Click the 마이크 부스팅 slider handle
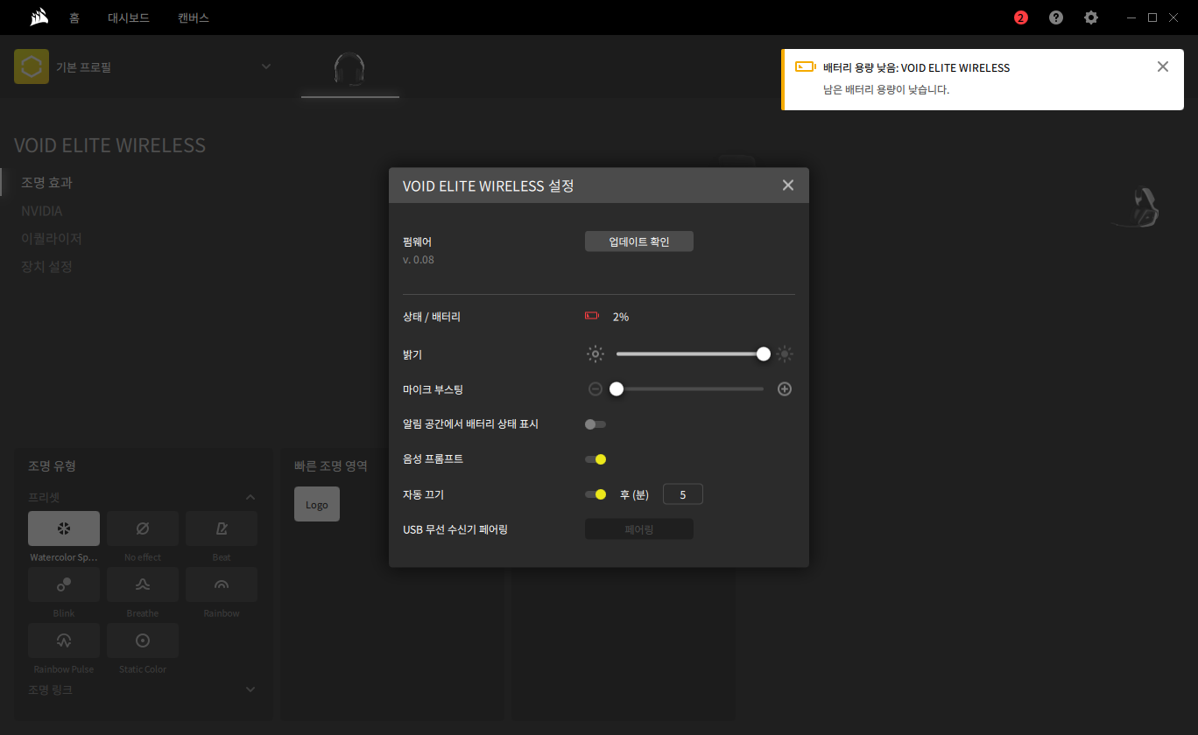1198x735 pixels. [617, 388]
